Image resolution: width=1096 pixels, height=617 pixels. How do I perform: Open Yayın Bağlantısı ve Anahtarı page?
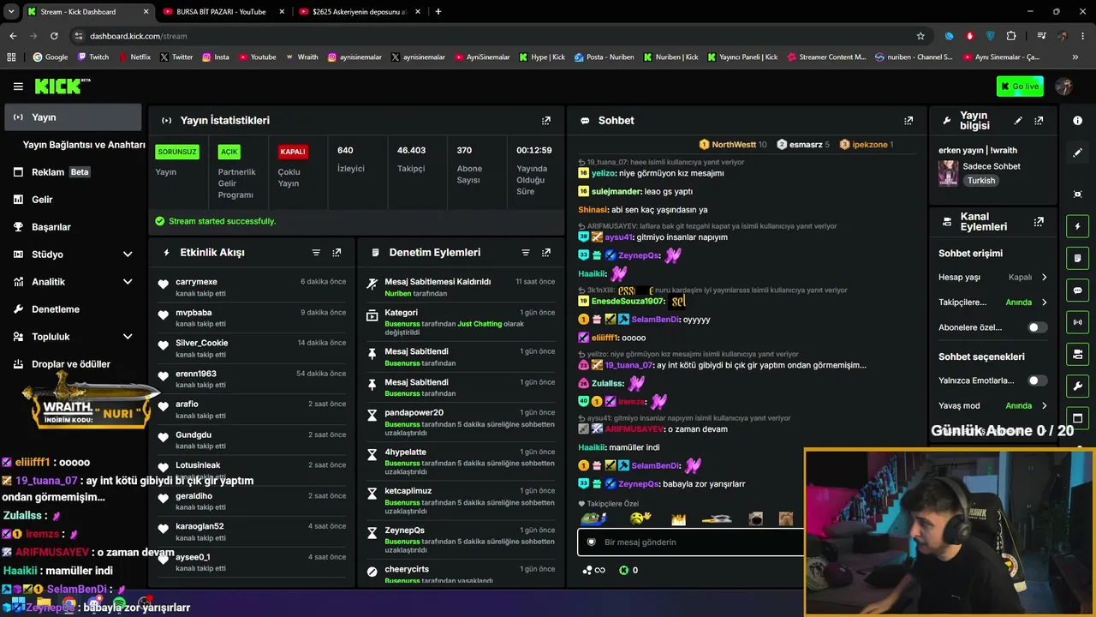pos(84,145)
